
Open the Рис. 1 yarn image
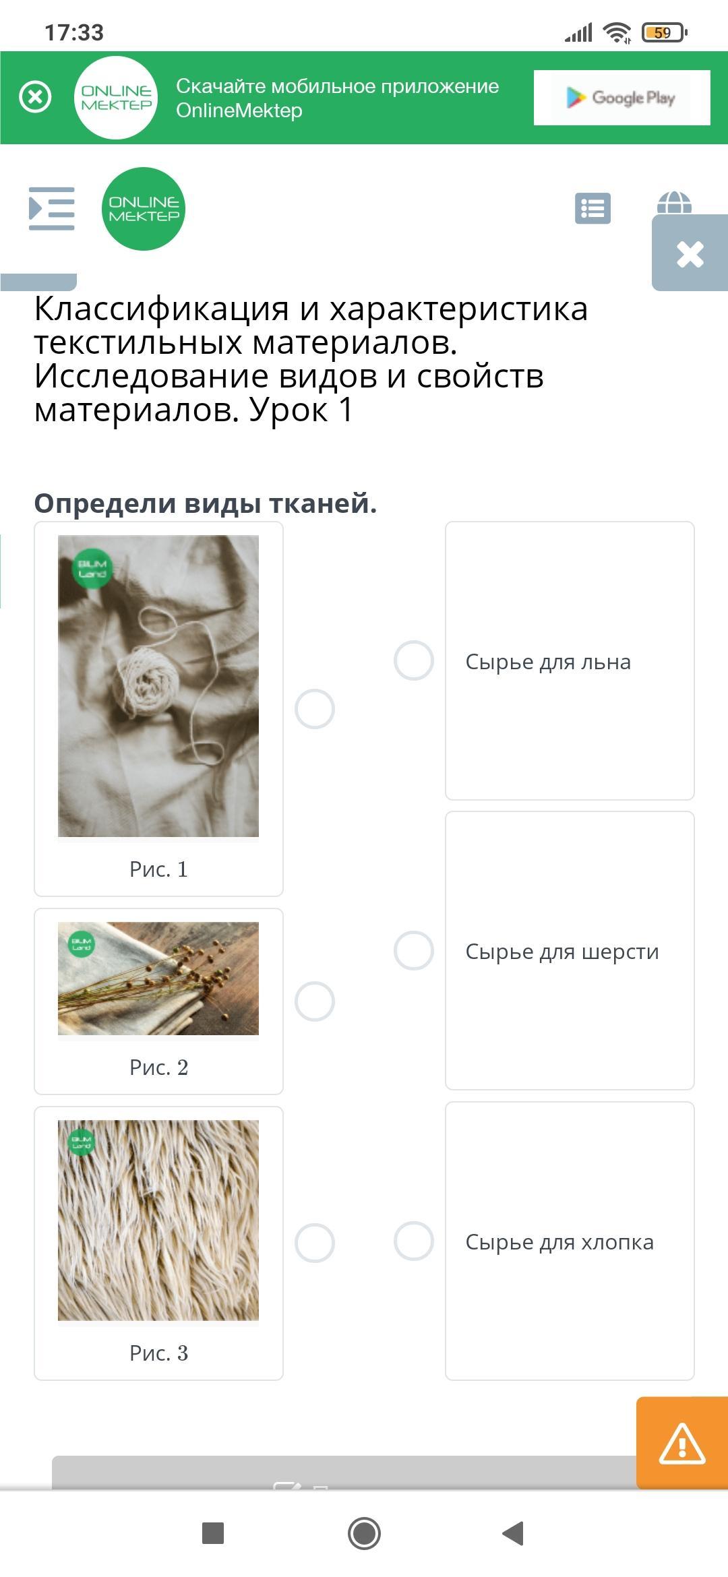(158, 686)
